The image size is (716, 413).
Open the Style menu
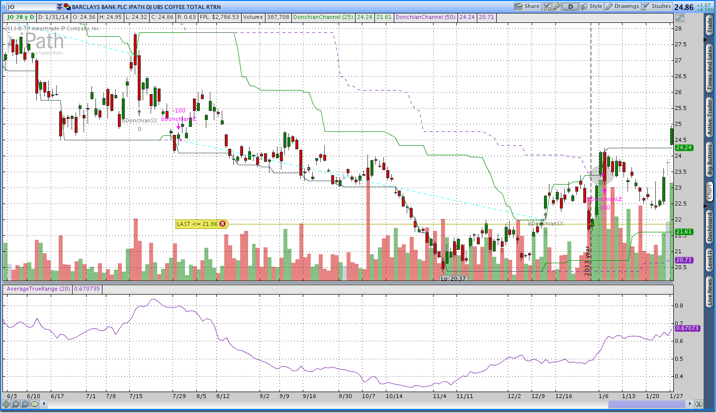(591, 6)
